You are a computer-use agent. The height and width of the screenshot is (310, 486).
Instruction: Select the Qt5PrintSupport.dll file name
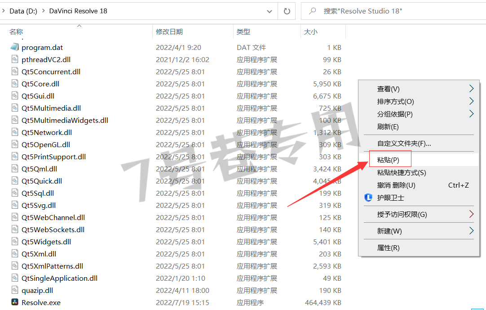point(53,157)
